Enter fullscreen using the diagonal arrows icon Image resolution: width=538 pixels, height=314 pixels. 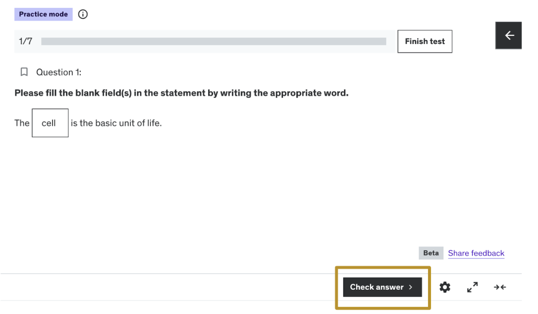click(x=472, y=287)
